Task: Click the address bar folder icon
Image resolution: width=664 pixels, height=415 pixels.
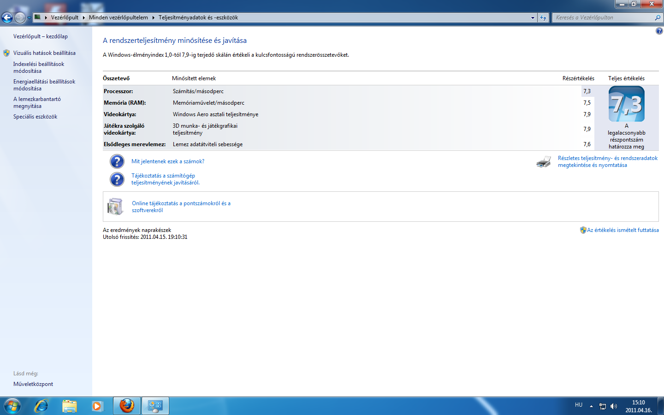Action: (38, 17)
